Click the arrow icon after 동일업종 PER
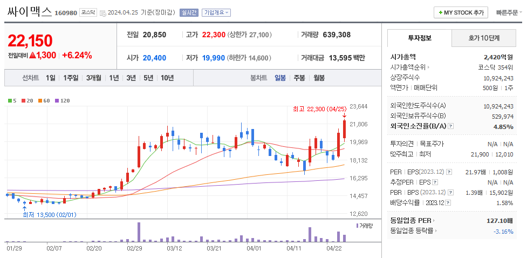Screen dimensions: 527x258 [434, 221]
